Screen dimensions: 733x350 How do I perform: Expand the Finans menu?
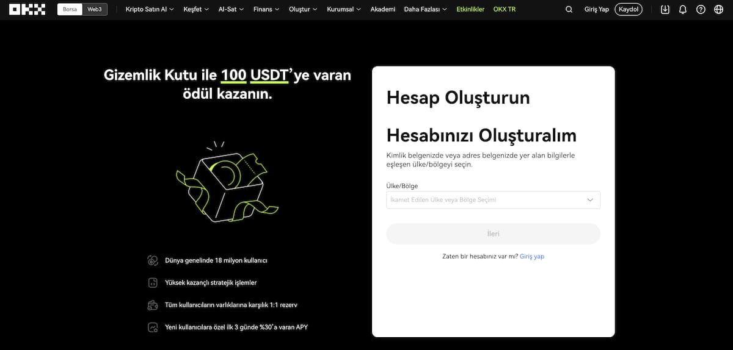(266, 9)
